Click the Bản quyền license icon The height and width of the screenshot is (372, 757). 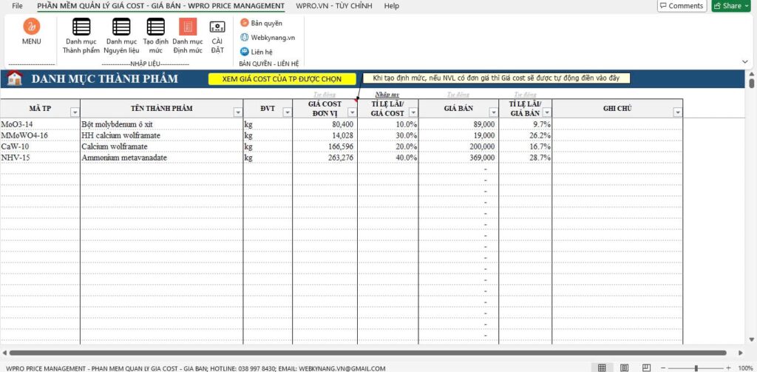tap(245, 23)
